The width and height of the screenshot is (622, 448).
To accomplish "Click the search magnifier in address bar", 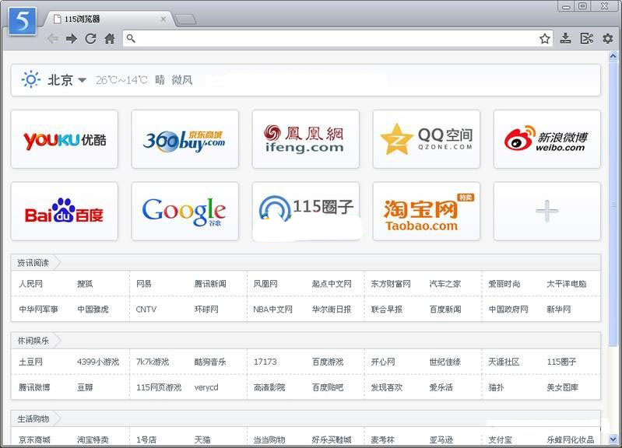I will [x=131, y=38].
